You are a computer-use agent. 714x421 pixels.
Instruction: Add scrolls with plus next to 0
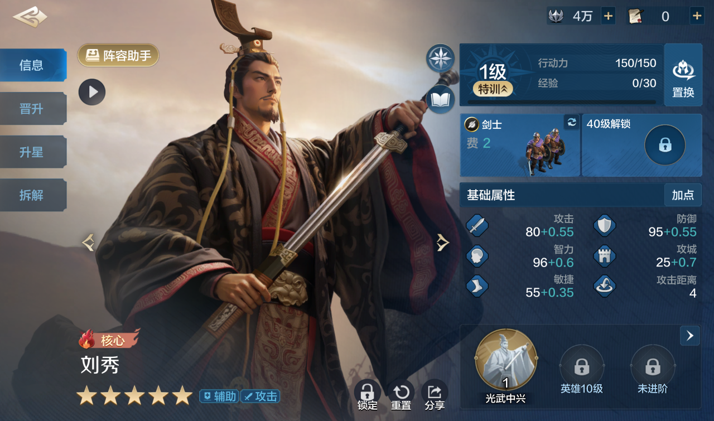click(x=697, y=16)
